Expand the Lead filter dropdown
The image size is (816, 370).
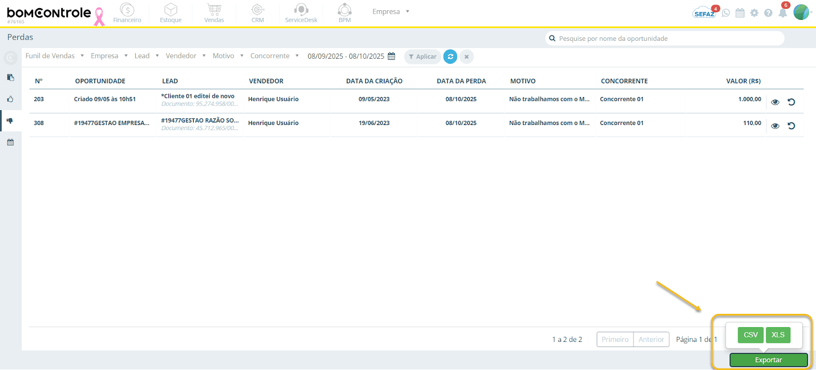click(x=147, y=56)
